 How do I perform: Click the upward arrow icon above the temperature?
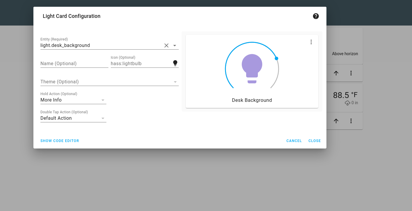click(x=336, y=73)
